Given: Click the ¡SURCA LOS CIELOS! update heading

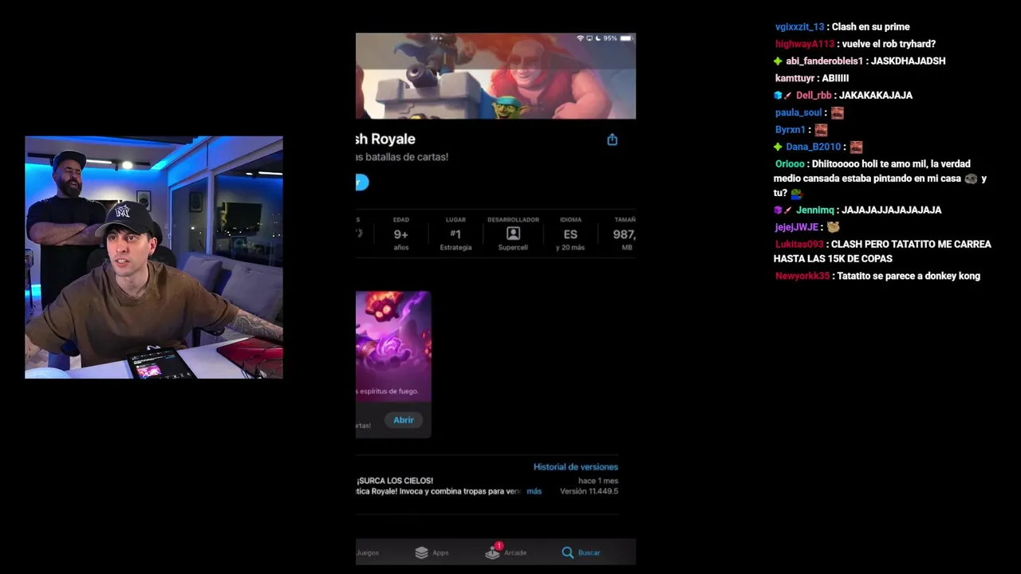Looking at the screenshot, I should (395, 481).
